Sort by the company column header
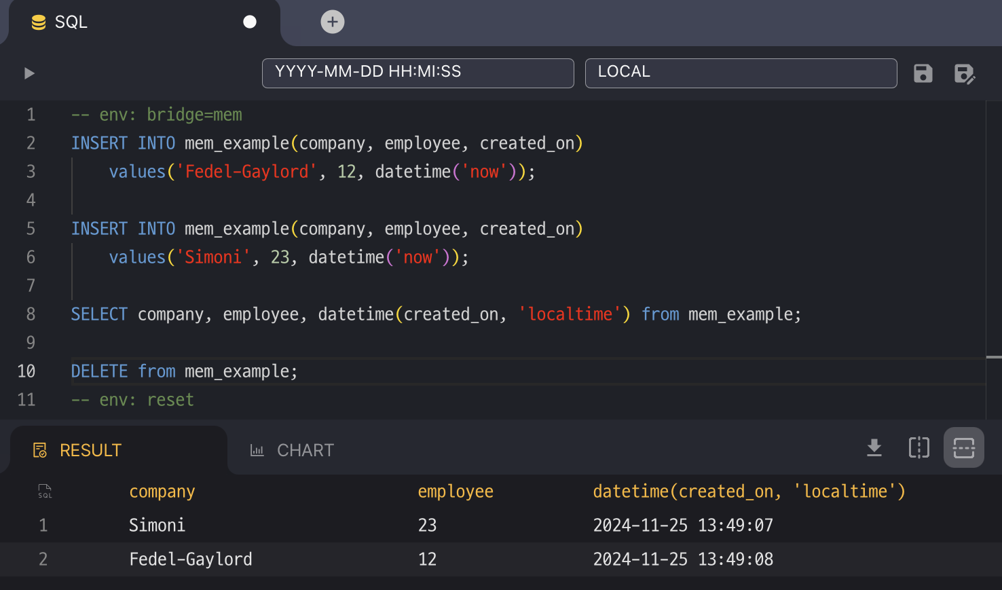 click(162, 492)
